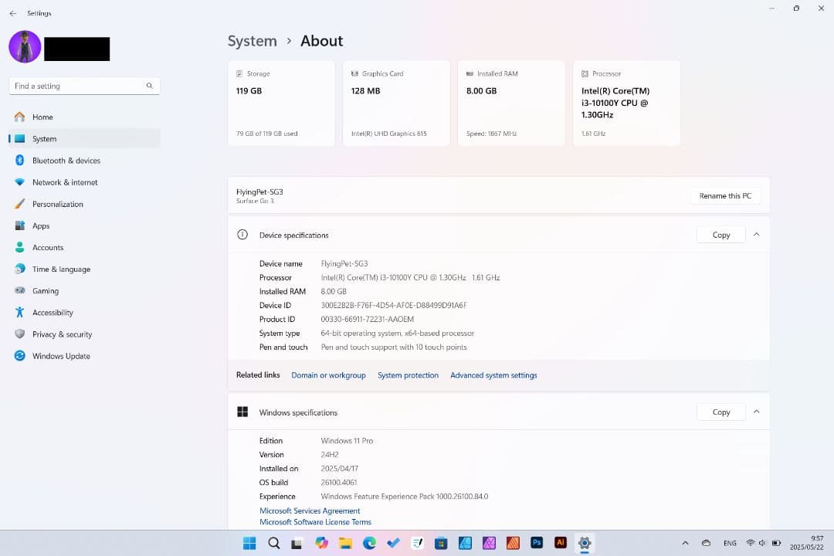Open the user profile avatar

25,47
